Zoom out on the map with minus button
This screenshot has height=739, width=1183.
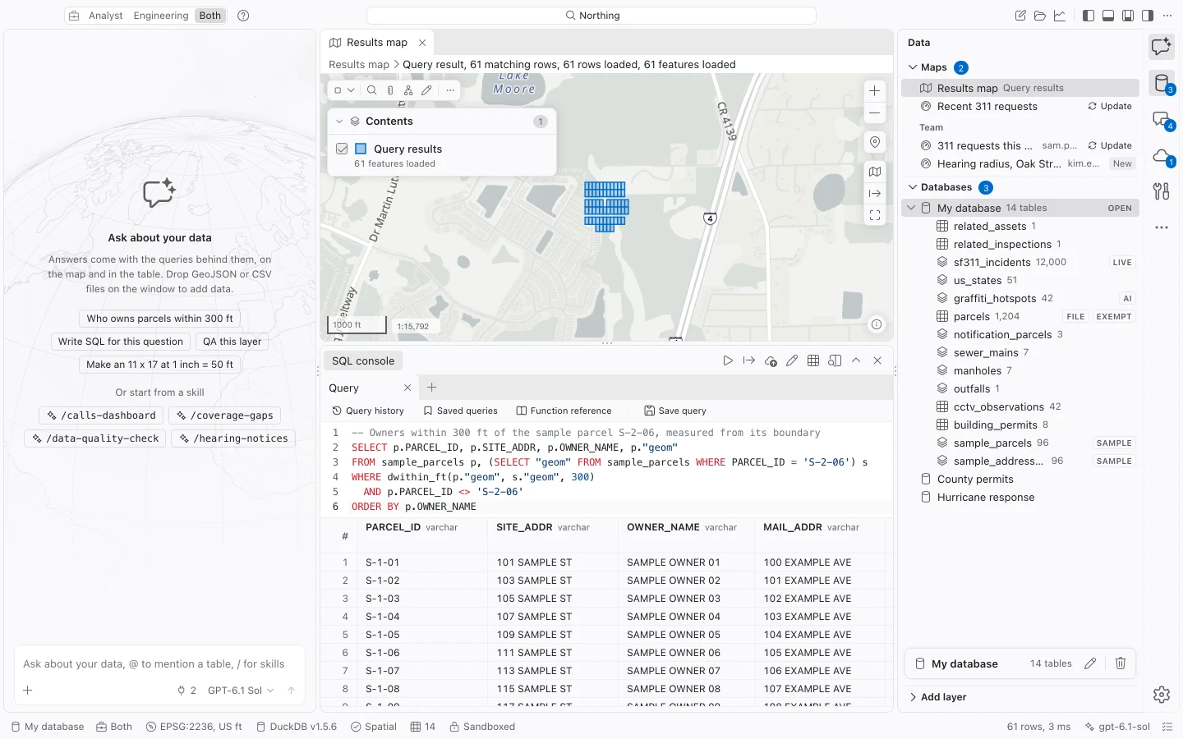(875, 112)
